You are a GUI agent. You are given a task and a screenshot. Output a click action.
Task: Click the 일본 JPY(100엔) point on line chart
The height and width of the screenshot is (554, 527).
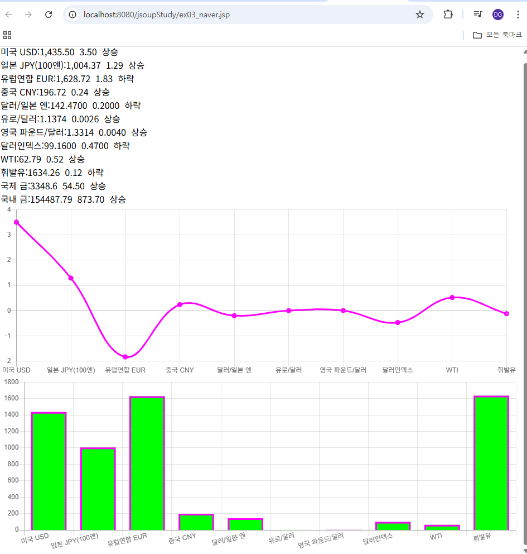[x=71, y=278]
